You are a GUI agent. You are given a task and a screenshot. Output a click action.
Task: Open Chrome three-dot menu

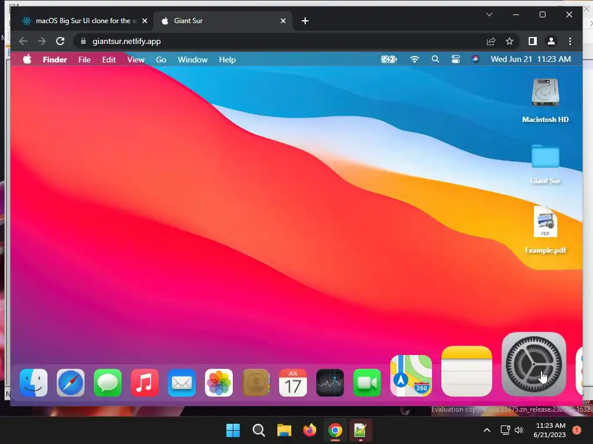570,41
